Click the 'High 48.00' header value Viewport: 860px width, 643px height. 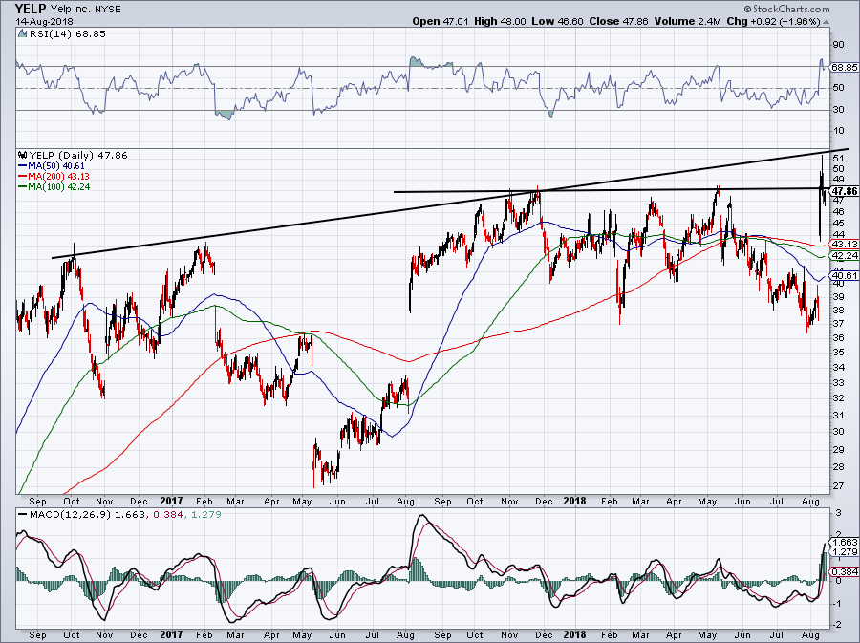click(500, 21)
